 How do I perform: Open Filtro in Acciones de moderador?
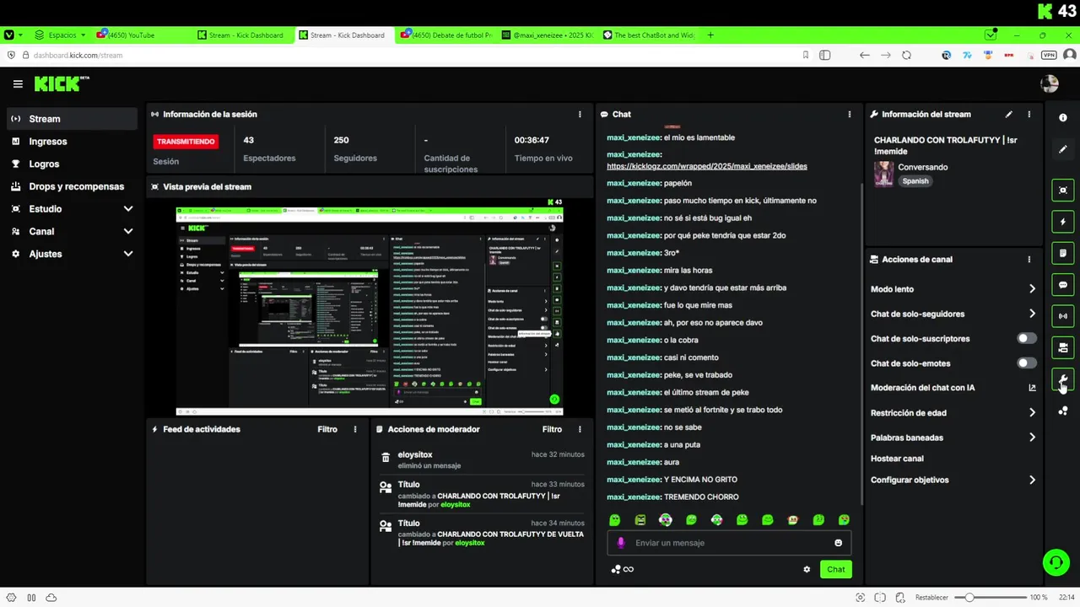point(552,429)
